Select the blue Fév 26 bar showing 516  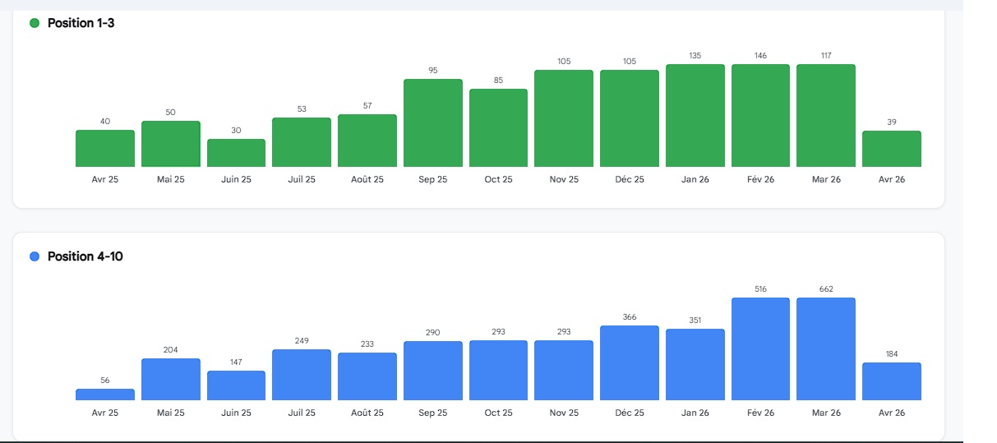[760, 349]
